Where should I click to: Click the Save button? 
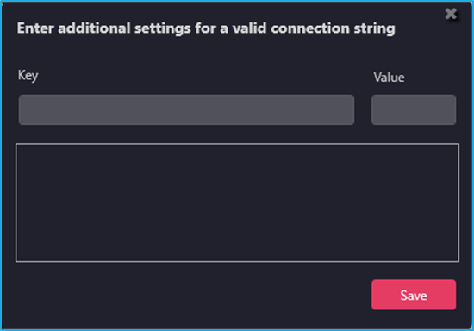coord(414,295)
